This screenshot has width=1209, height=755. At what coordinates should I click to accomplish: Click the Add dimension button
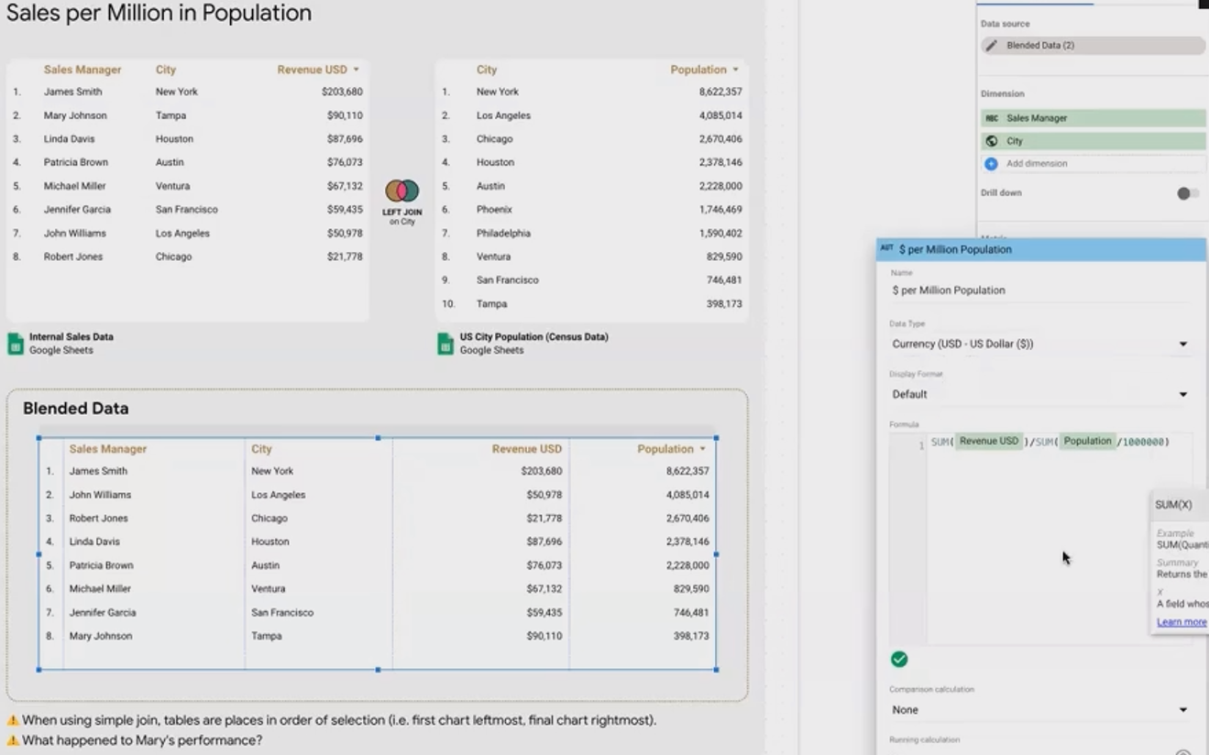[1094, 164]
